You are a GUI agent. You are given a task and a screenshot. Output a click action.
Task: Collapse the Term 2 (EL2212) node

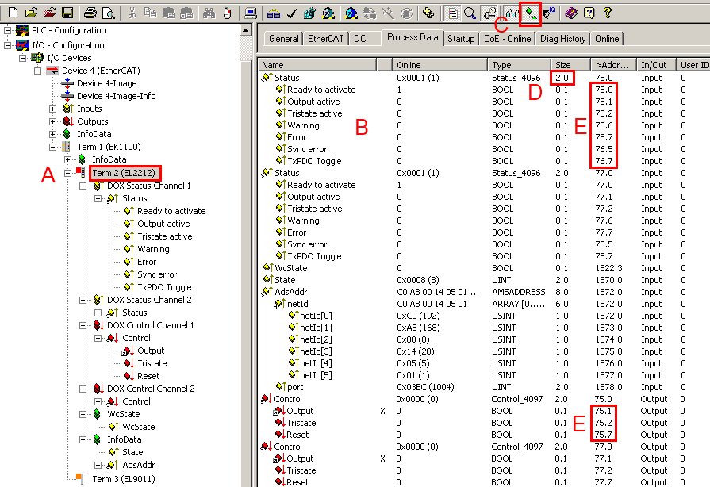coord(68,173)
